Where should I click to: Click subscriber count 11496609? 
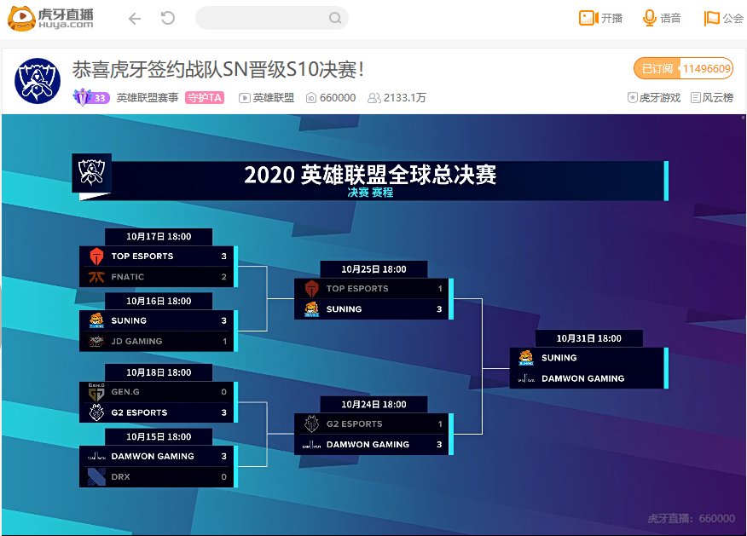[x=707, y=69]
